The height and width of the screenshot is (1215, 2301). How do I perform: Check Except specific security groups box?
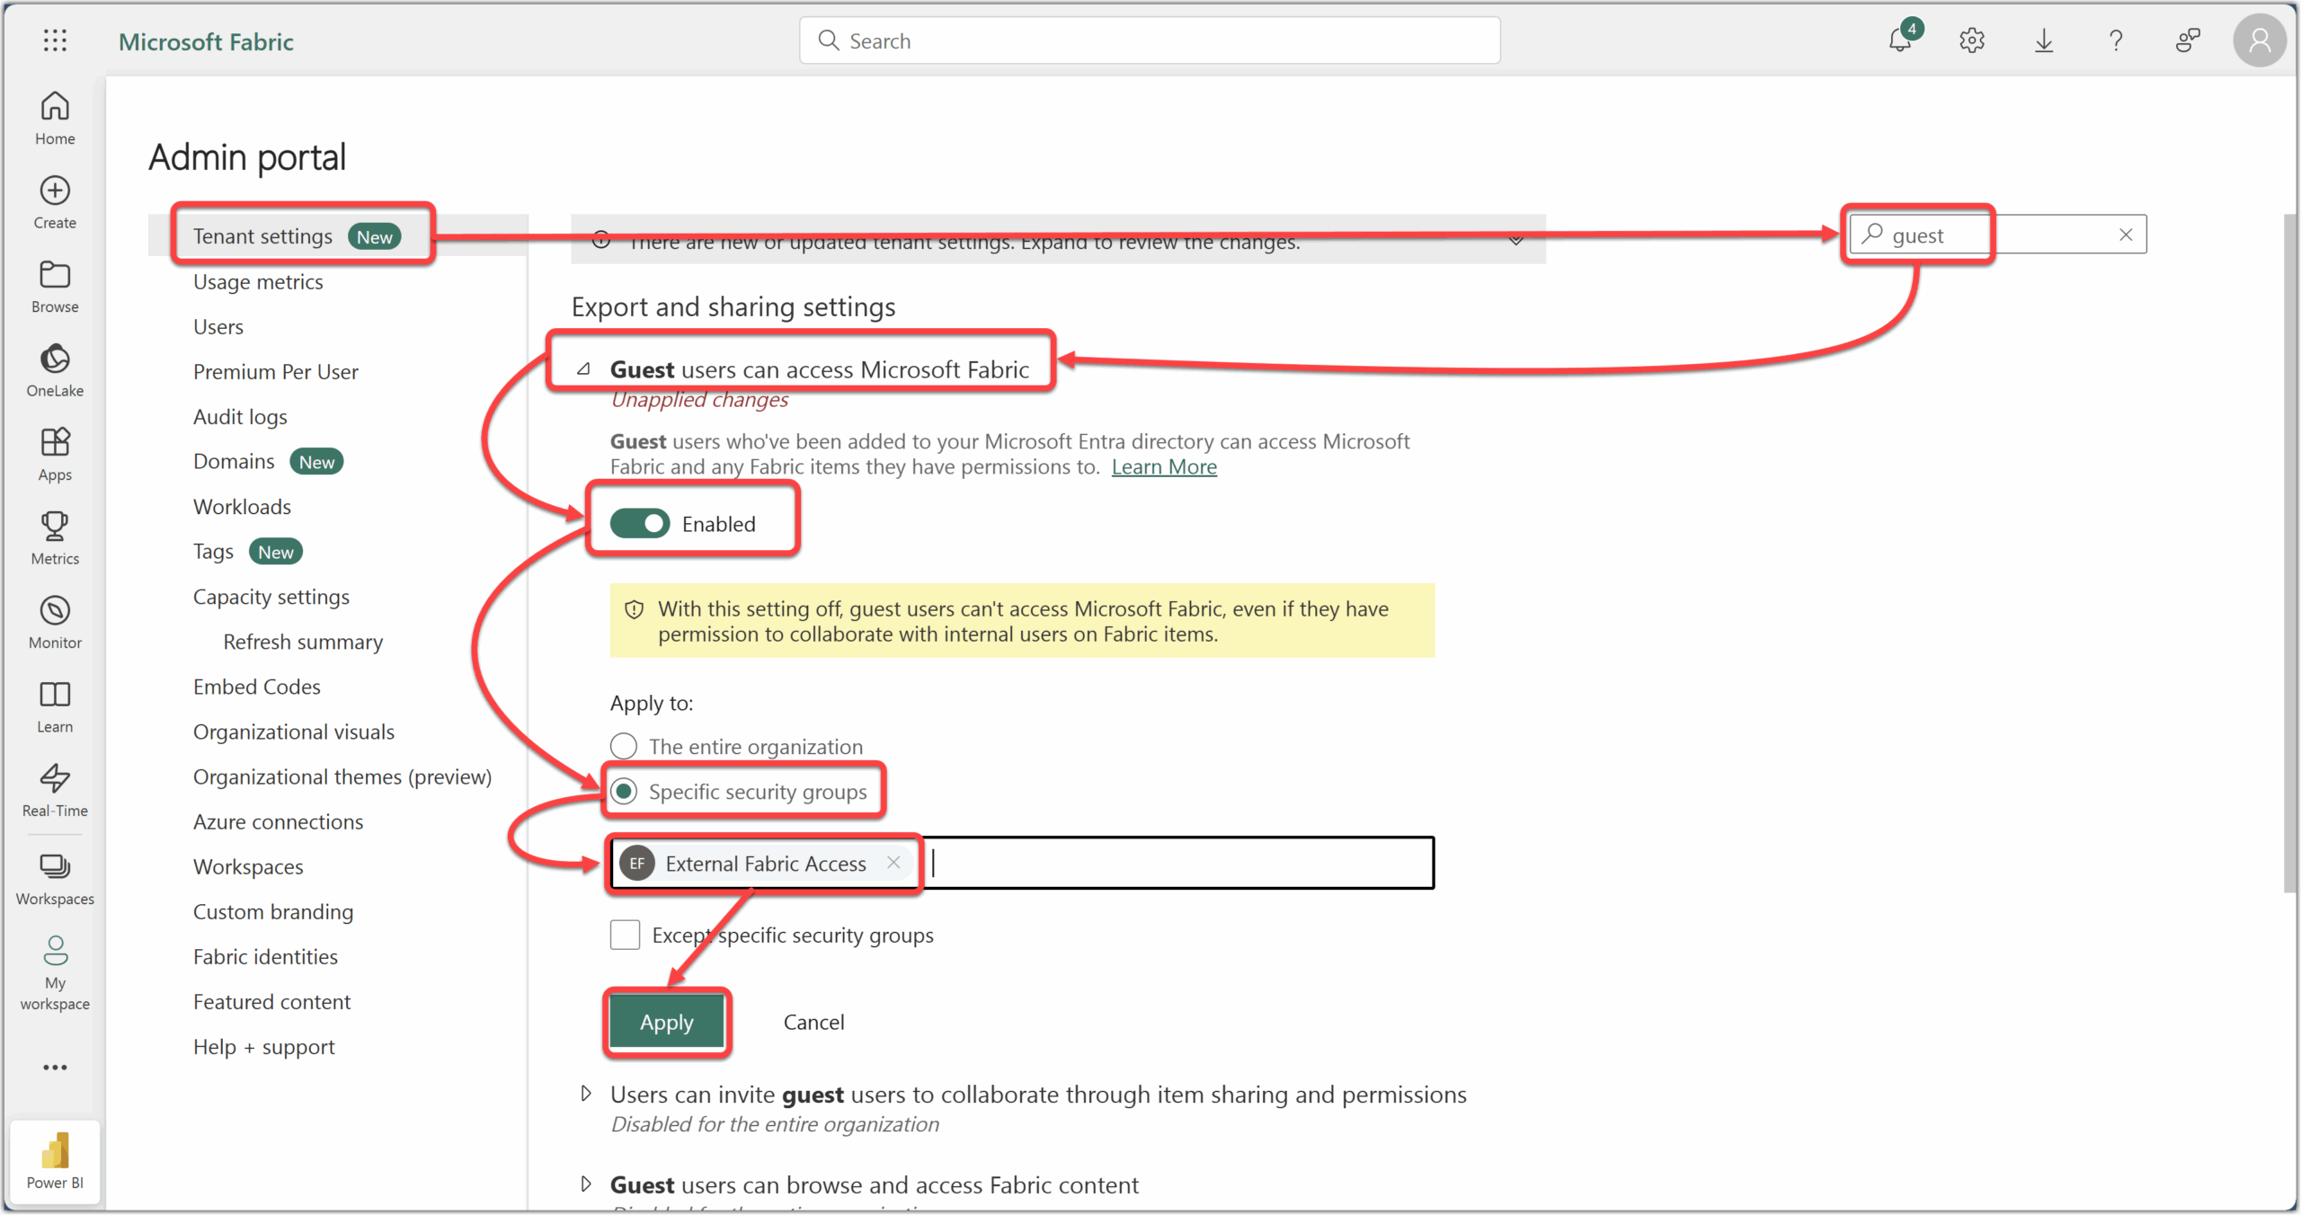click(625, 935)
